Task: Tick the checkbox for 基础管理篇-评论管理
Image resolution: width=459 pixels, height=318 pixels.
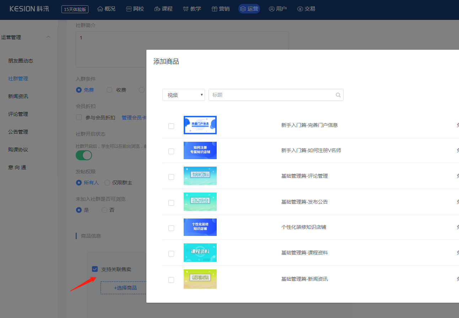Action: point(171,177)
